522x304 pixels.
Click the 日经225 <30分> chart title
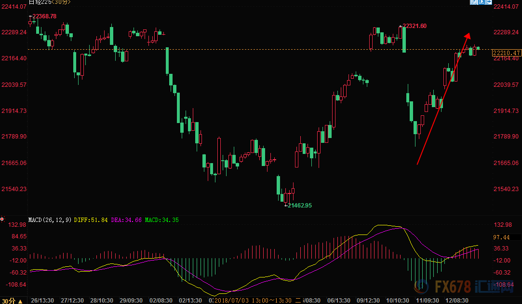(x=49, y=2)
